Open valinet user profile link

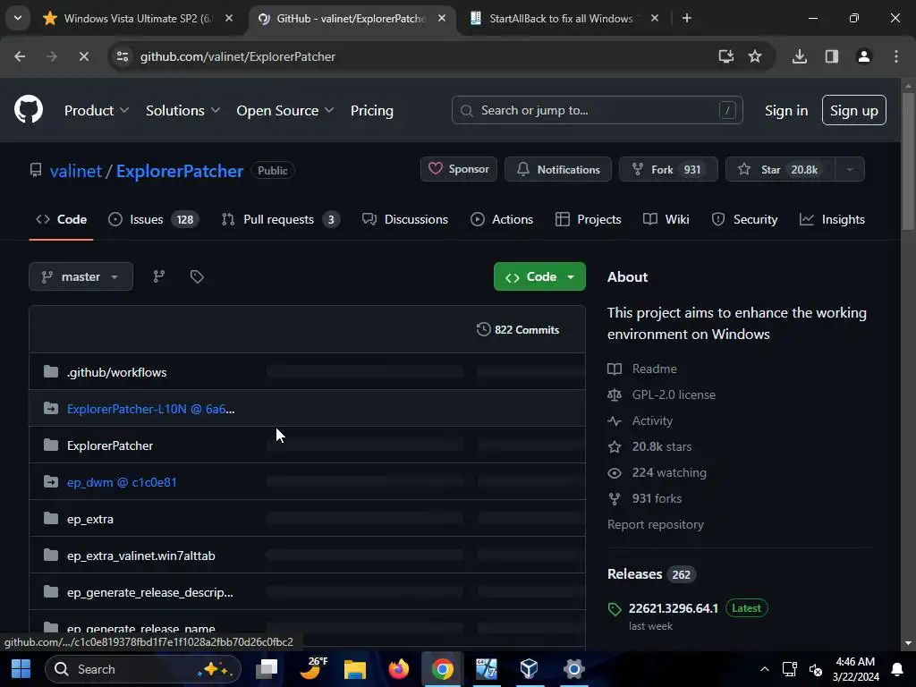(x=76, y=171)
